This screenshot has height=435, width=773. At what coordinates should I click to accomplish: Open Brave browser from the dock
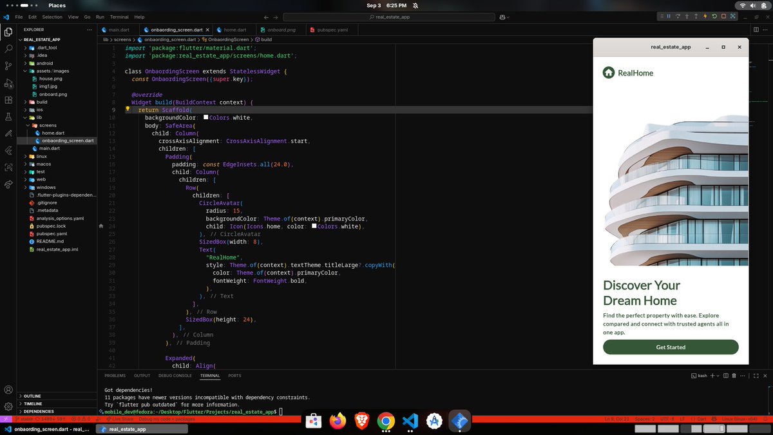tap(361, 421)
